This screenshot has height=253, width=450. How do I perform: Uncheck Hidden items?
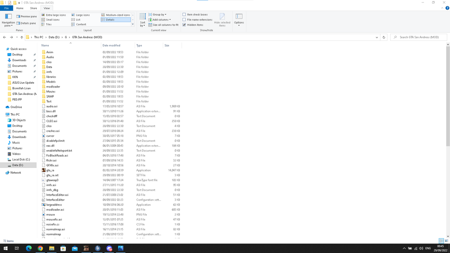pos(193,25)
